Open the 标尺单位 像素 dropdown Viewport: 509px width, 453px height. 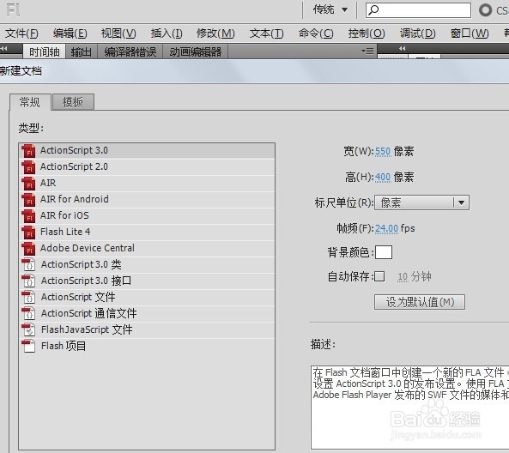tap(421, 202)
